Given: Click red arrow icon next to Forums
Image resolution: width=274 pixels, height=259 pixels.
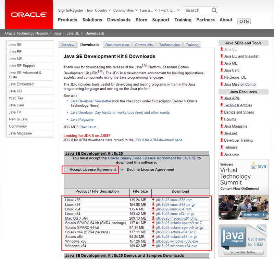Looking at the screenshot, I should (x=222, y=119).
